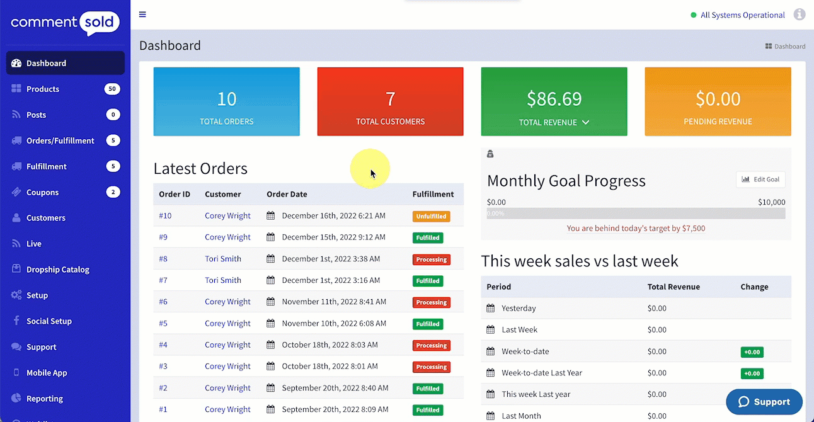Click the Order Date column header
814x422 pixels.
tap(287, 194)
